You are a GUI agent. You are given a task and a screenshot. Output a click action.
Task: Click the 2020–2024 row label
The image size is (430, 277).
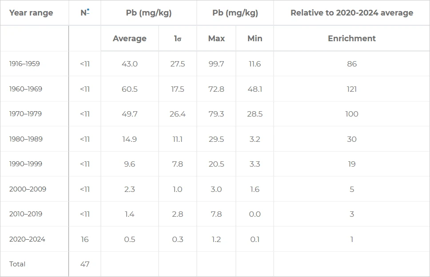27,239
